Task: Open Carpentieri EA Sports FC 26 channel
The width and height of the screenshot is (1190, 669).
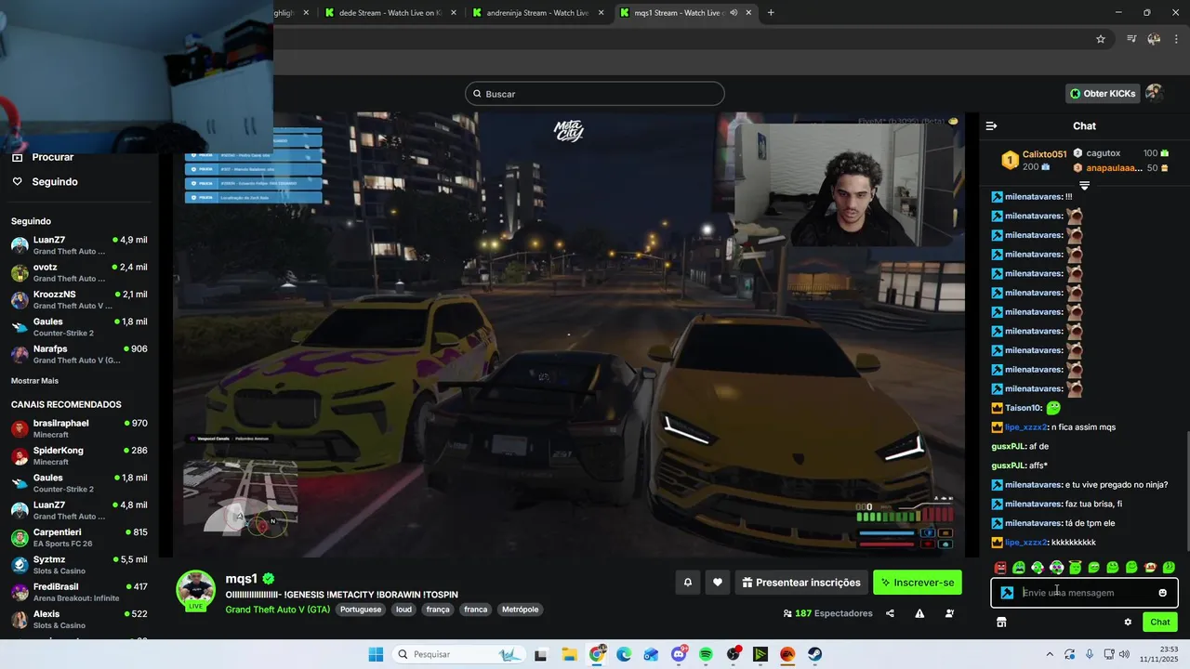Action: (79, 537)
